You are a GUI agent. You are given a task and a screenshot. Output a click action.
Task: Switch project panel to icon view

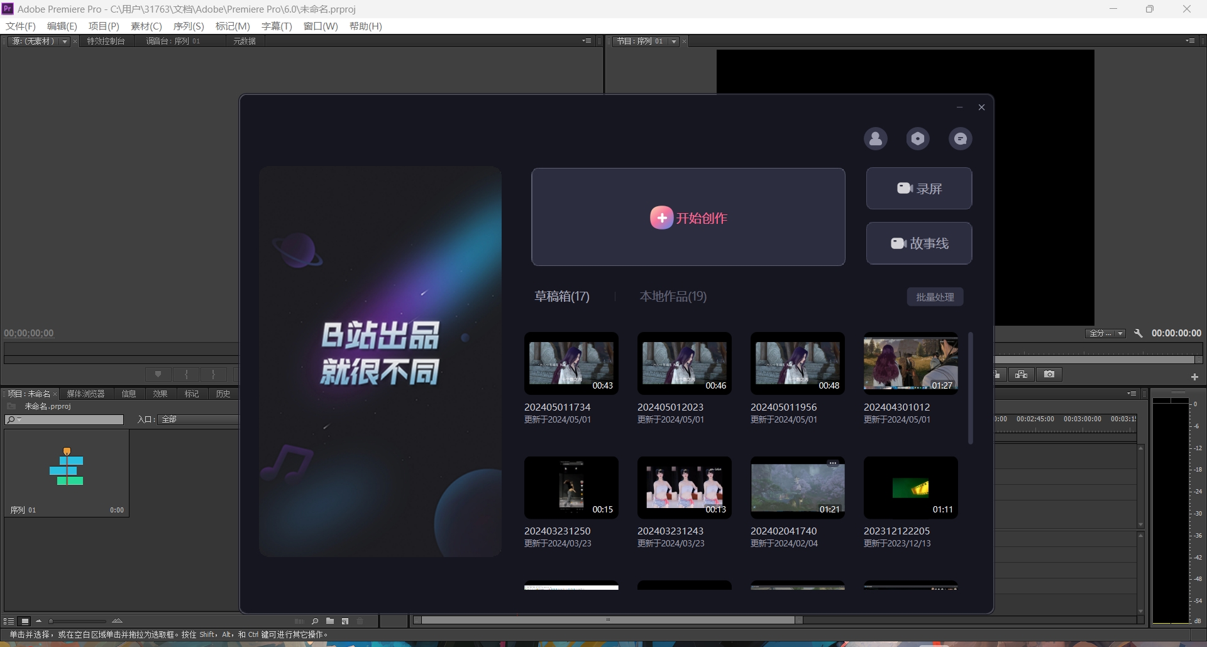tap(25, 621)
